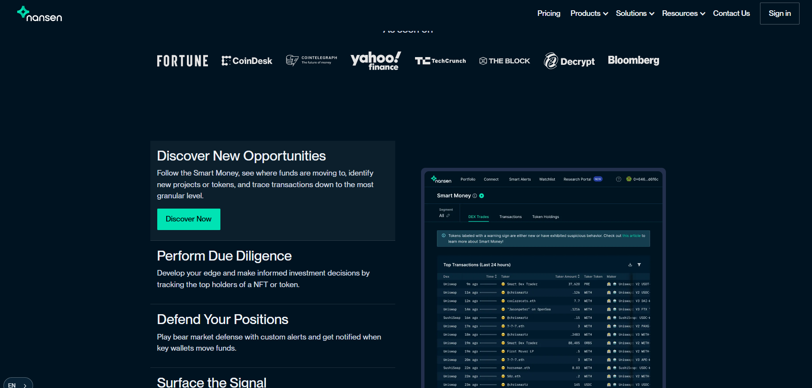Click the 50z.eth taker entry
Screen dimensions: 812x388
513,376
